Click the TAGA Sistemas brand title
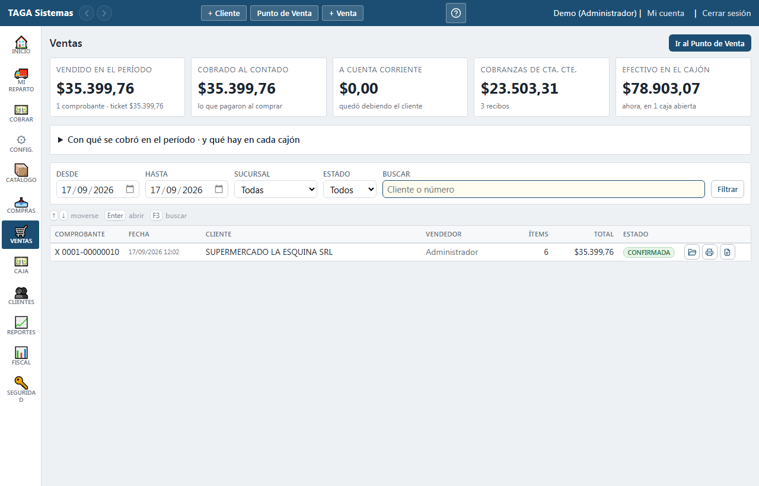Screen dimensions: 759x486 click(41, 13)
